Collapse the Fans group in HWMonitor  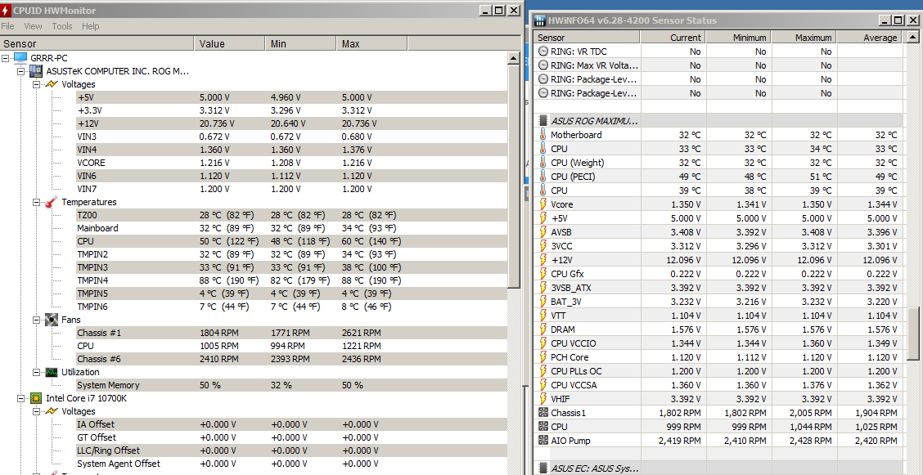(36, 320)
